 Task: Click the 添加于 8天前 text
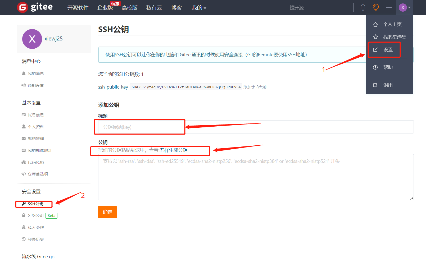tap(255, 87)
